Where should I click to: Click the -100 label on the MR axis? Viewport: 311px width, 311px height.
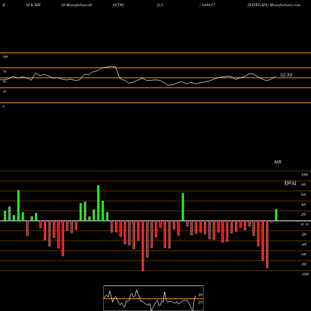(305, 274)
